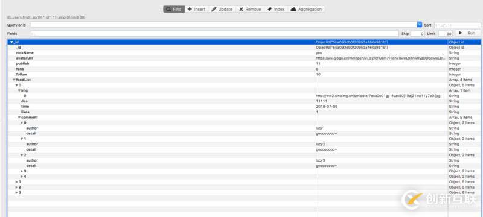Click the Fields input box
This screenshot has width=483, height=217.
click(214, 34)
